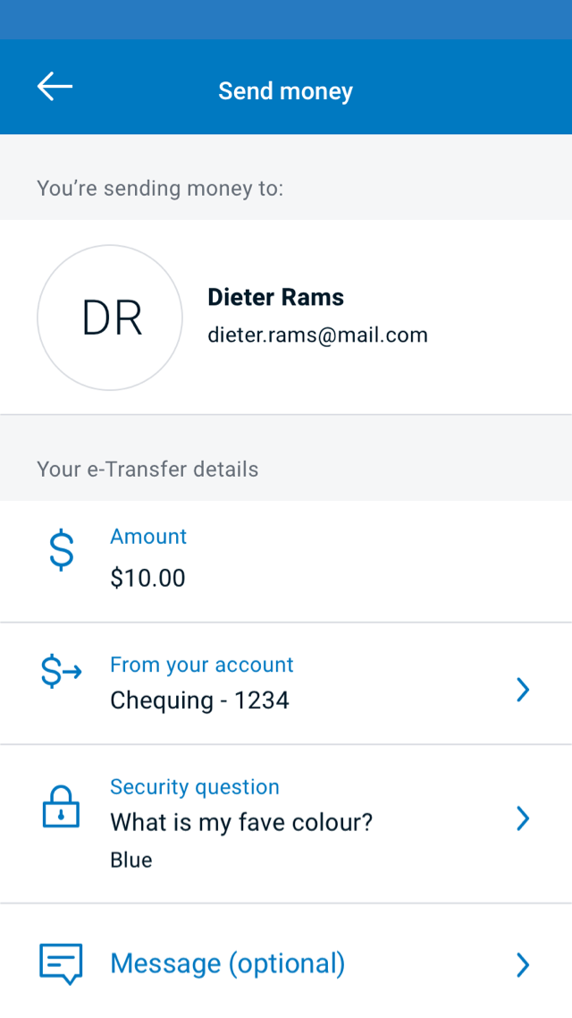
Task: Expand From your account chevron
Action: tap(524, 689)
